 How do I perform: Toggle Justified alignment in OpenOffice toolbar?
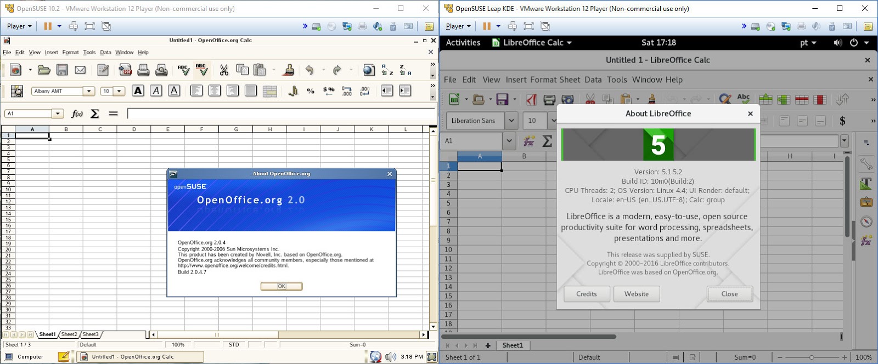251,91
